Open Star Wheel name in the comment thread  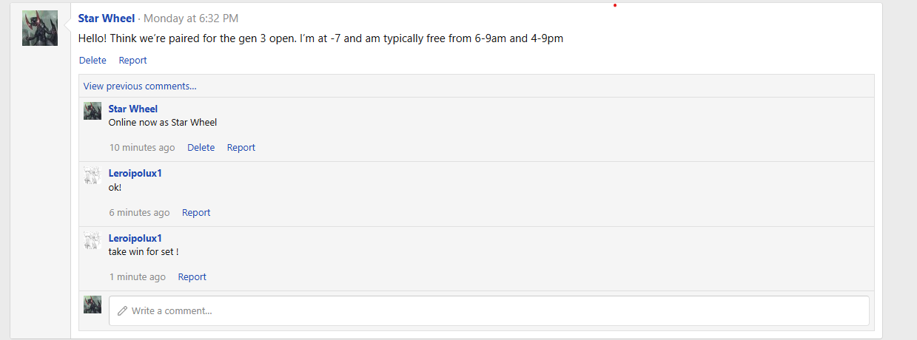point(133,109)
